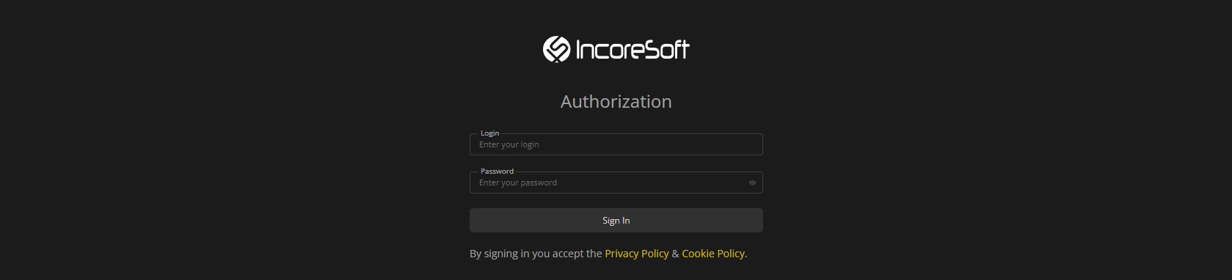Image resolution: width=1232 pixels, height=280 pixels.
Task: Click the Authorization heading
Action: (616, 101)
